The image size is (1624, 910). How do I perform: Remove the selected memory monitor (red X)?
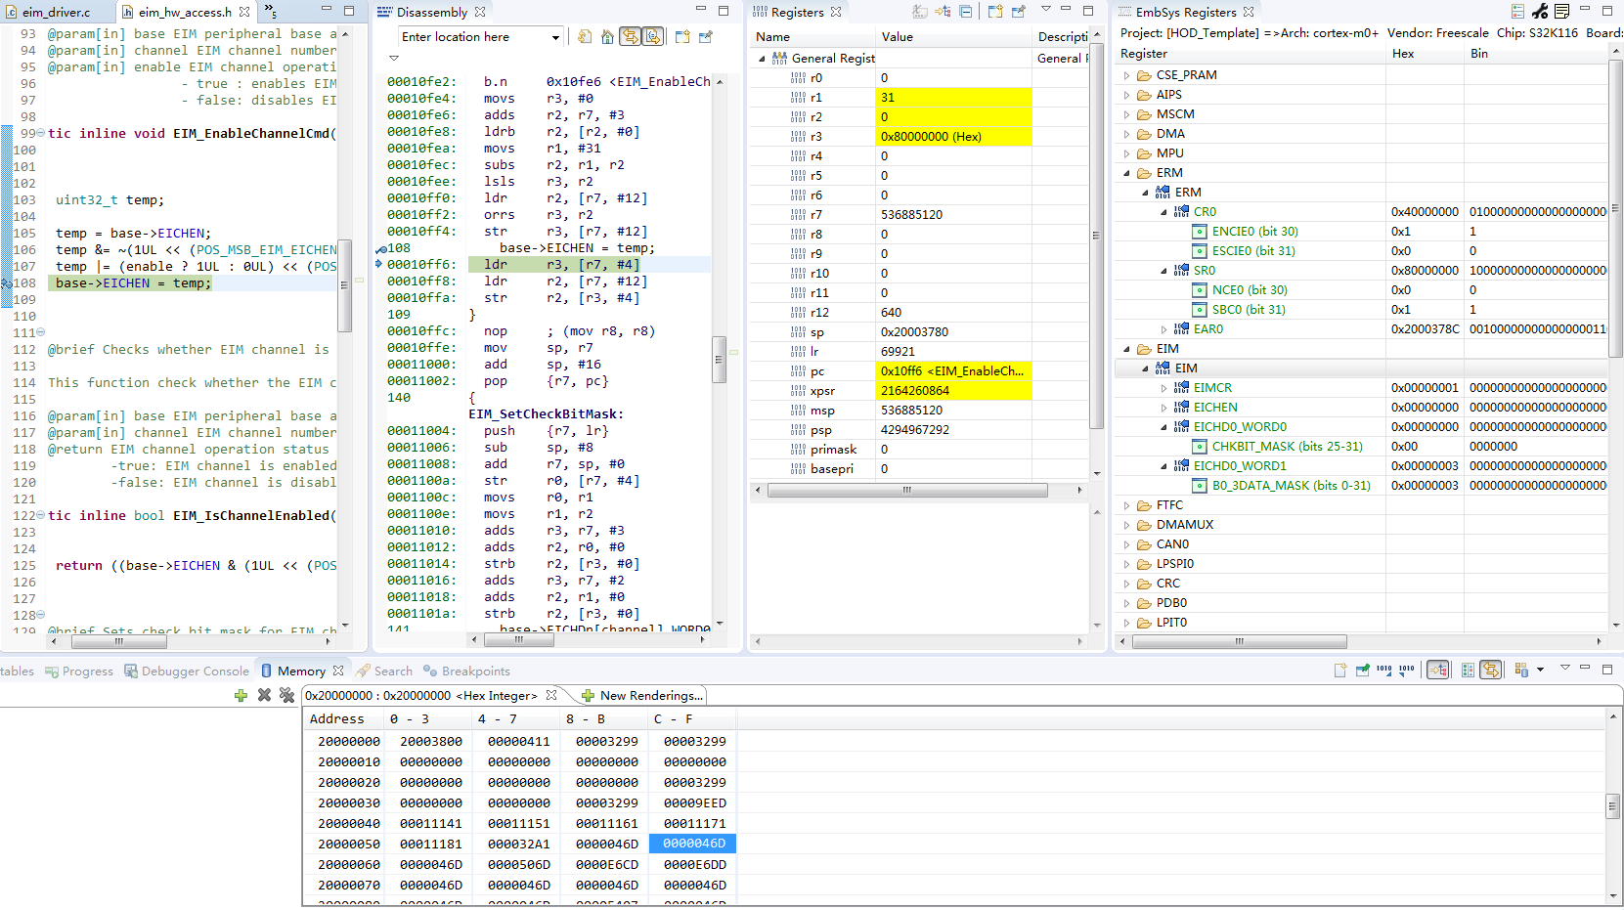[263, 695]
